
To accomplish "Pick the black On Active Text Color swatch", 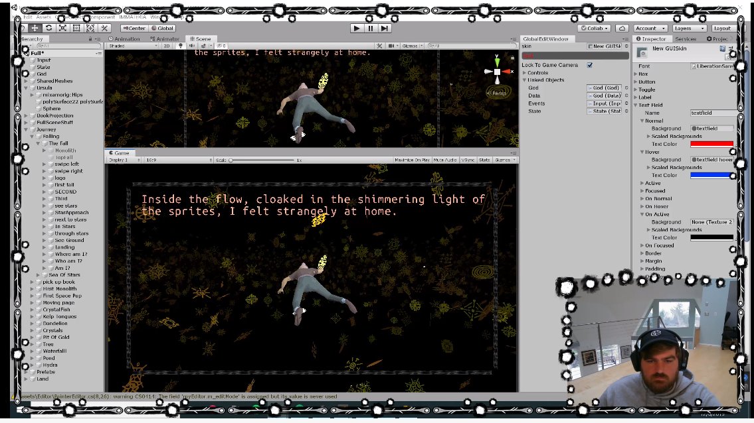I will (711, 237).
